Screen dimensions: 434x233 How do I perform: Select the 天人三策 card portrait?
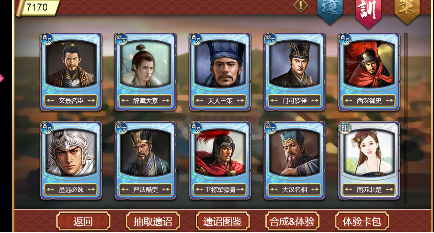click(x=220, y=71)
